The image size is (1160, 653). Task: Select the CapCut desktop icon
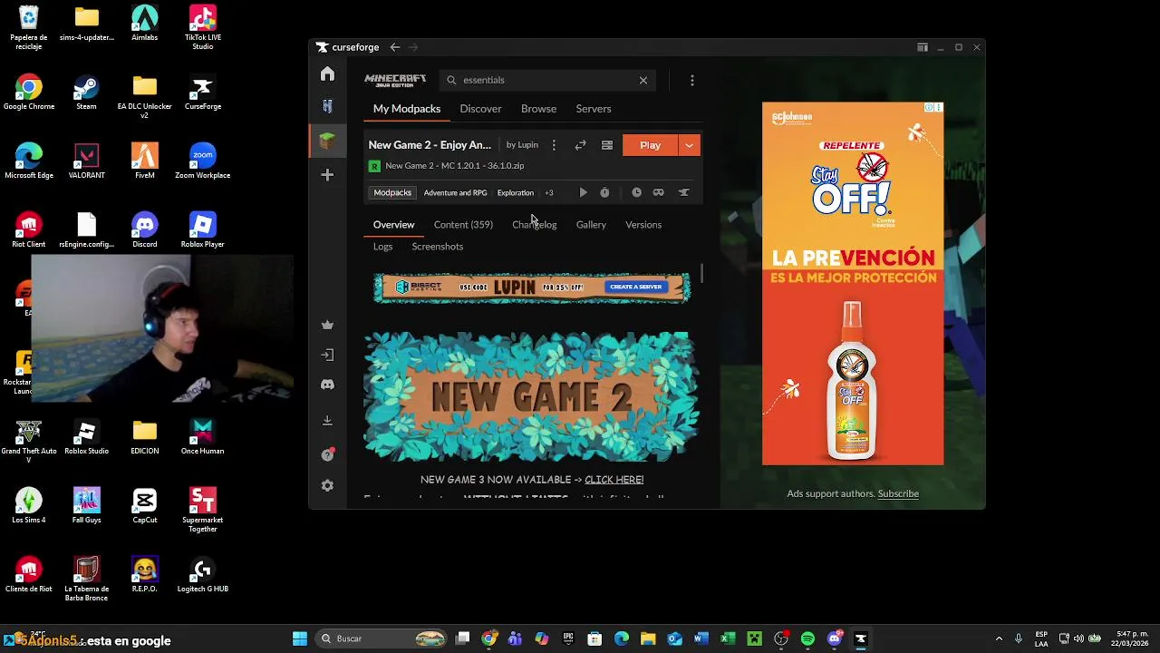click(x=144, y=507)
